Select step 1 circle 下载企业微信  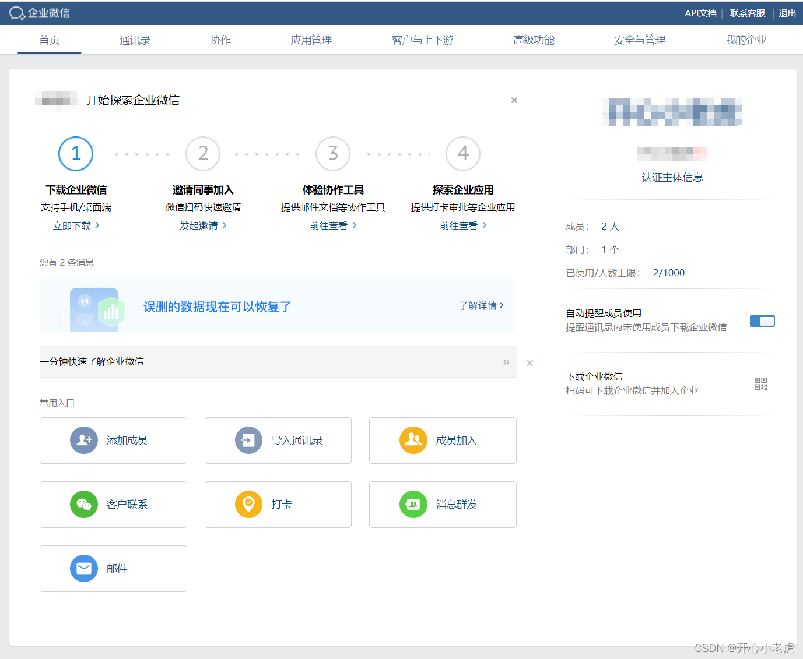(x=76, y=154)
